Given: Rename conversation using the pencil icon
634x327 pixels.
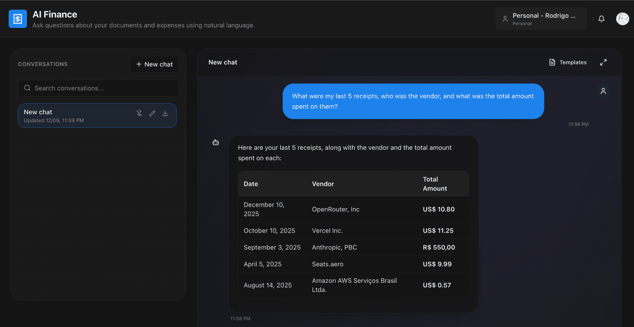Looking at the screenshot, I should [x=152, y=113].
